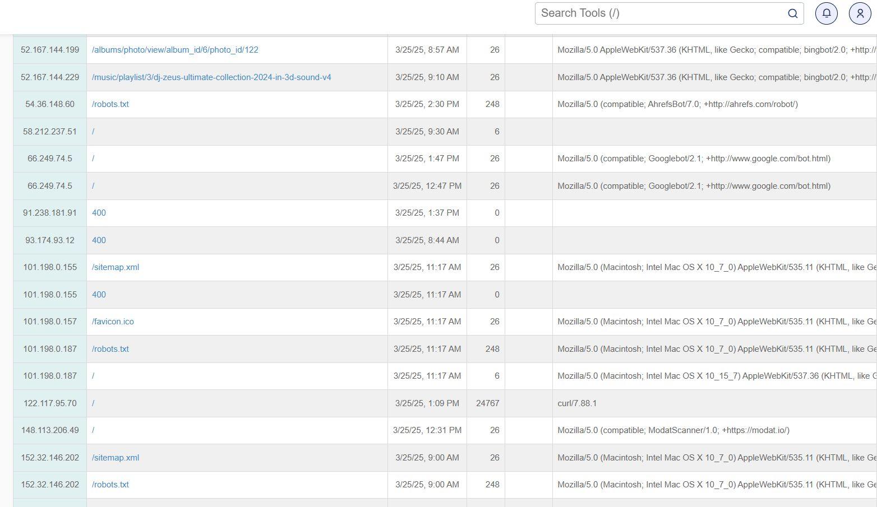Click the 400 link for IP 101.198.0.155

(x=99, y=295)
